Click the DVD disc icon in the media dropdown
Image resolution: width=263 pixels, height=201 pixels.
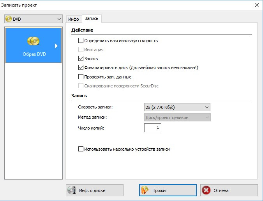click(9, 19)
